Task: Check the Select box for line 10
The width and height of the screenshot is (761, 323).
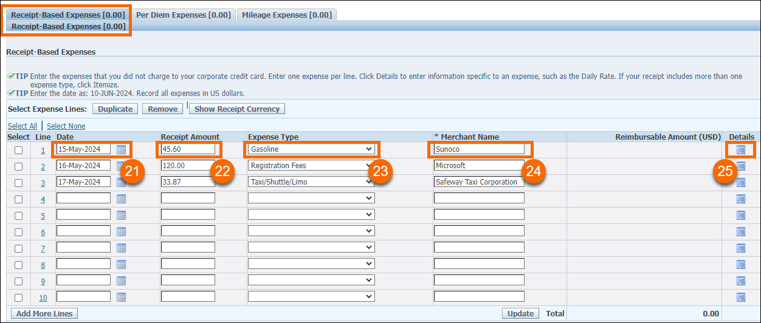Action: coord(18,297)
